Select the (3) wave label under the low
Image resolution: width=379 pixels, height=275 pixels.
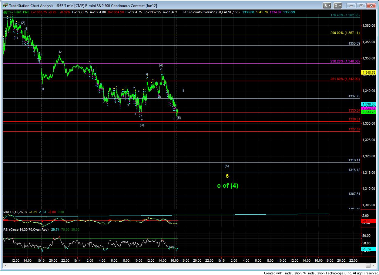(142, 125)
